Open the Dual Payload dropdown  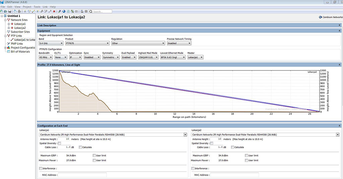pyautogui.click(x=129, y=57)
